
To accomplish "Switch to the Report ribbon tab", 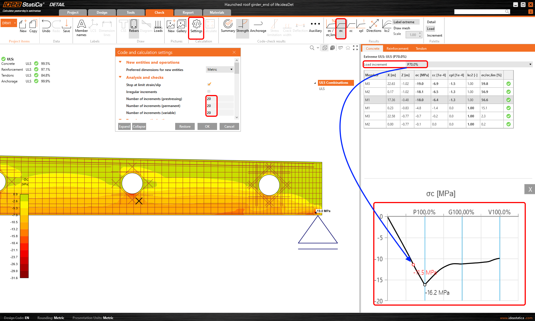I will (188, 13).
